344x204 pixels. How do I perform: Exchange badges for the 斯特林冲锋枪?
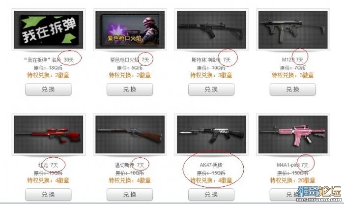(211, 89)
